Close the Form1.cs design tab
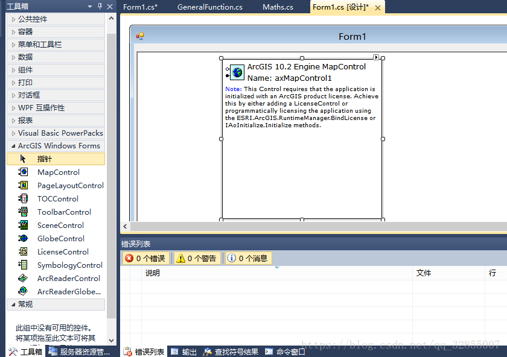The width and height of the screenshot is (507, 357). (x=378, y=8)
